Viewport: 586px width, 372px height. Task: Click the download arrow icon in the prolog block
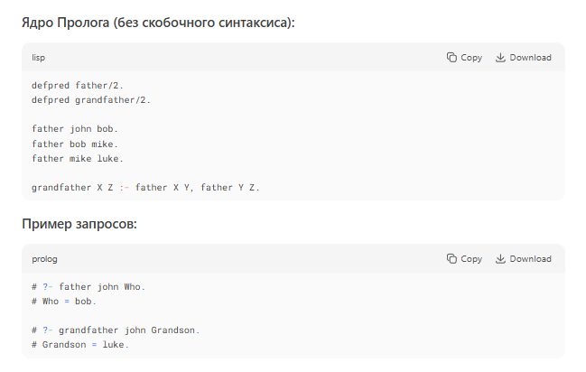tap(500, 259)
